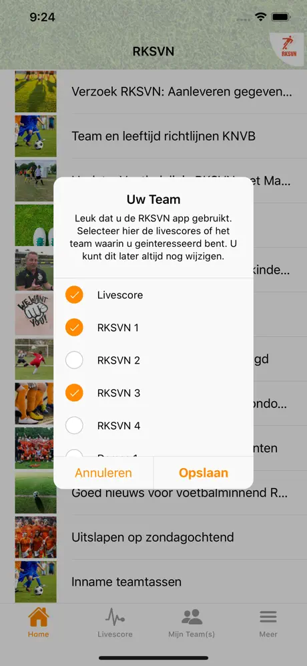Tap the orange socks thumbnail
Screen dimensions: 307x666
[34, 403]
